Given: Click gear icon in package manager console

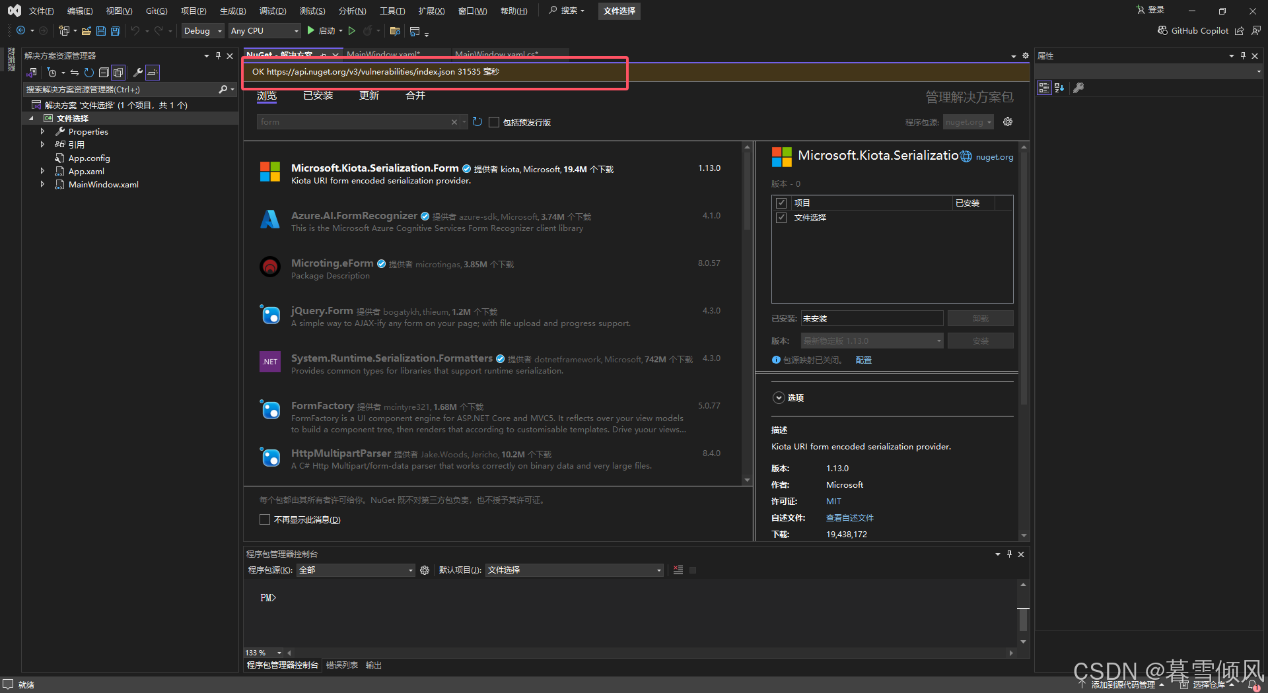Looking at the screenshot, I should pyautogui.click(x=425, y=570).
